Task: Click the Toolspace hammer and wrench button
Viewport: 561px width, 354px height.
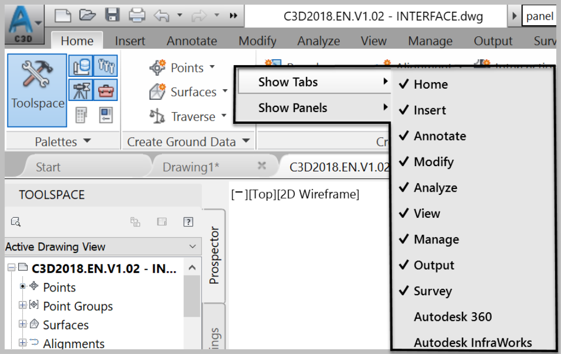Action: coord(37,90)
